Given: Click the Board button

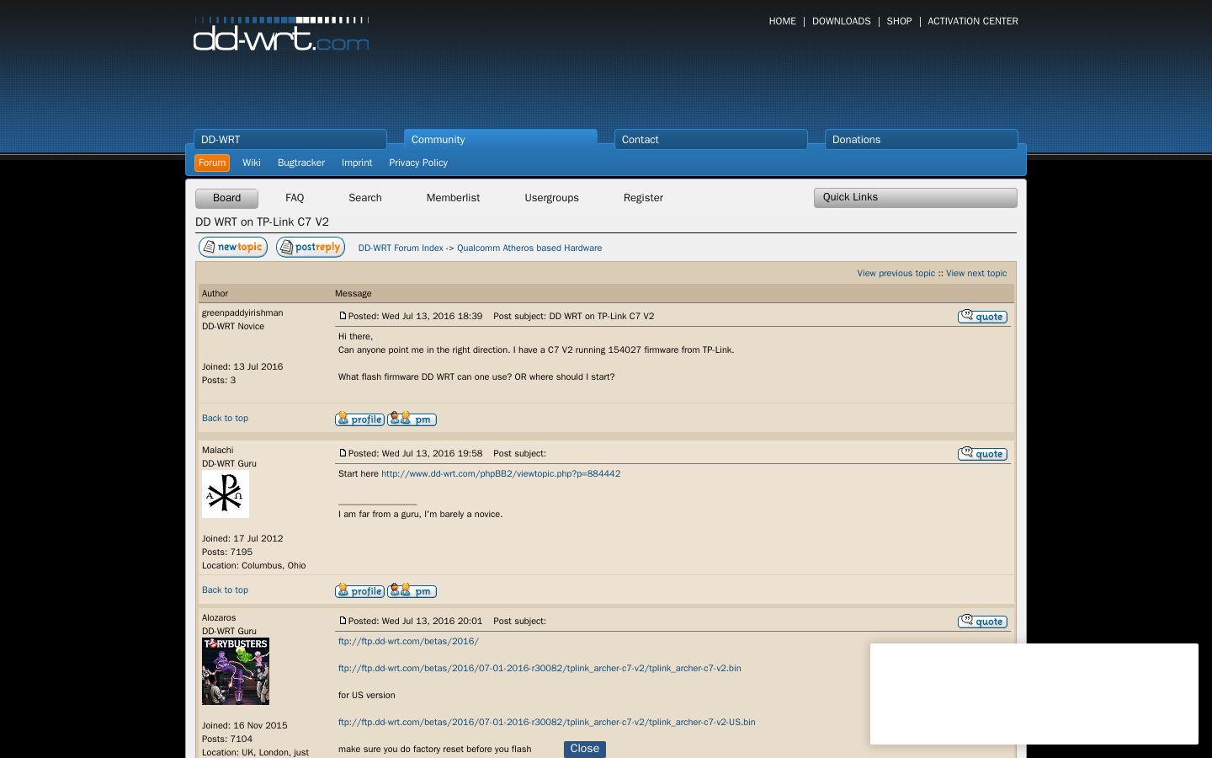Looking at the screenshot, I should coord(226,198).
